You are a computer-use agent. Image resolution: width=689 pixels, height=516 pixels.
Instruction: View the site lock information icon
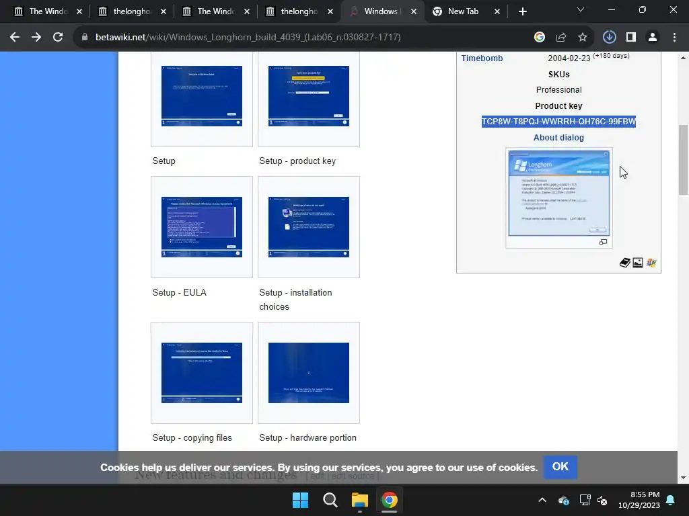click(84, 38)
